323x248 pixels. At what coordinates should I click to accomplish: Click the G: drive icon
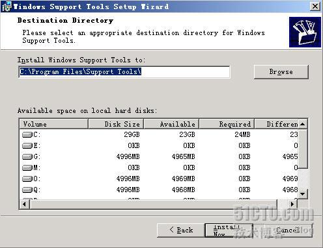(x=27, y=156)
